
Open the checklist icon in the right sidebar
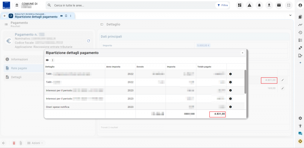(300, 40)
